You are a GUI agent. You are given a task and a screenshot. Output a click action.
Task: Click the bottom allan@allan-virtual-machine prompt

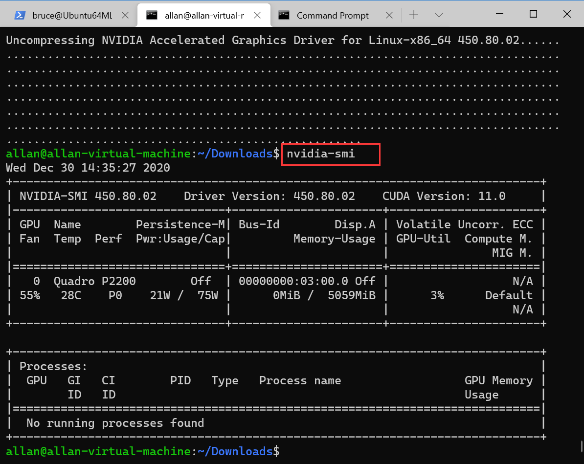(143, 451)
